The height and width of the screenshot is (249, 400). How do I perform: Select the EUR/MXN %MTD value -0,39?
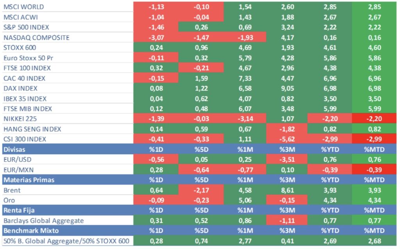point(375,170)
